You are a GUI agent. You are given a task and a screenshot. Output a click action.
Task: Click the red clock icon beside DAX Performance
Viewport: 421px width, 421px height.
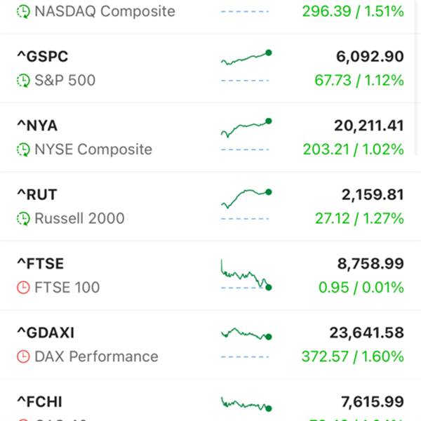pos(23,356)
